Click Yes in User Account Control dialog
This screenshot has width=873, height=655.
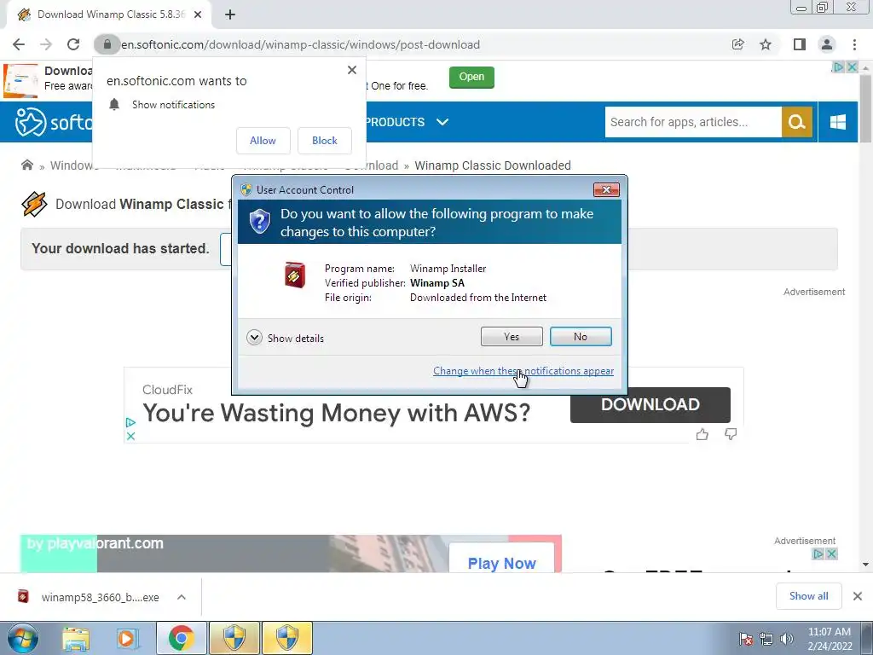pyautogui.click(x=512, y=336)
